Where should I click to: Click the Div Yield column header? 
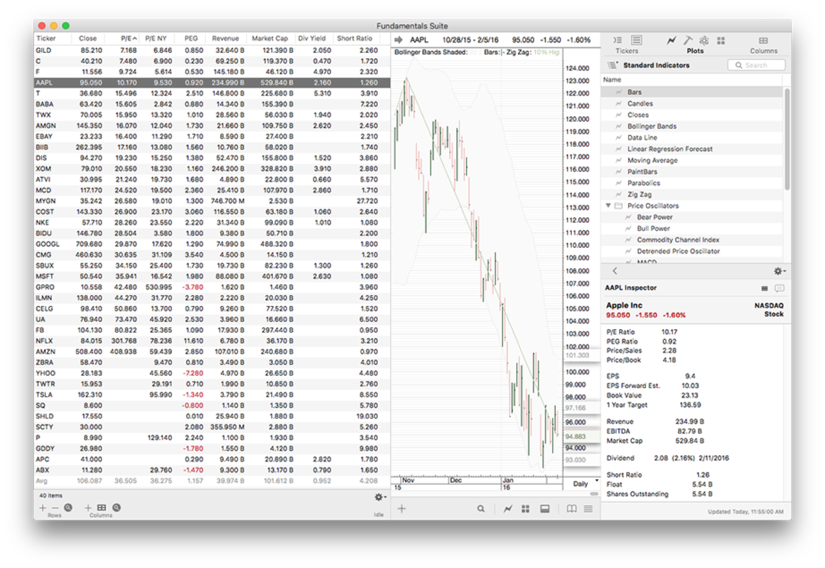coord(311,38)
